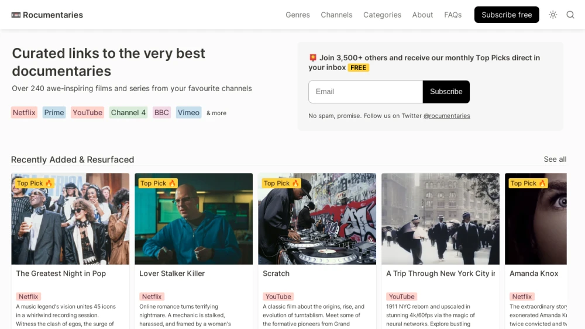The height and width of the screenshot is (329, 585).
Task: Select the Channel 4 tag
Action: click(128, 113)
